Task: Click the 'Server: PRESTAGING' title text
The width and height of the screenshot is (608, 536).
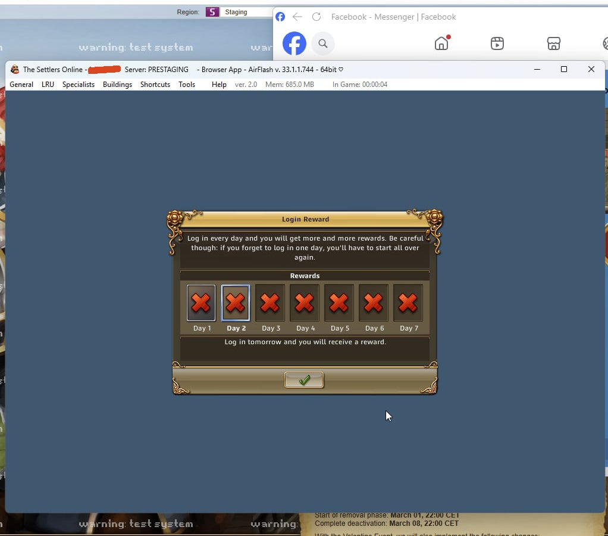Action: pyautogui.click(x=156, y=70)
